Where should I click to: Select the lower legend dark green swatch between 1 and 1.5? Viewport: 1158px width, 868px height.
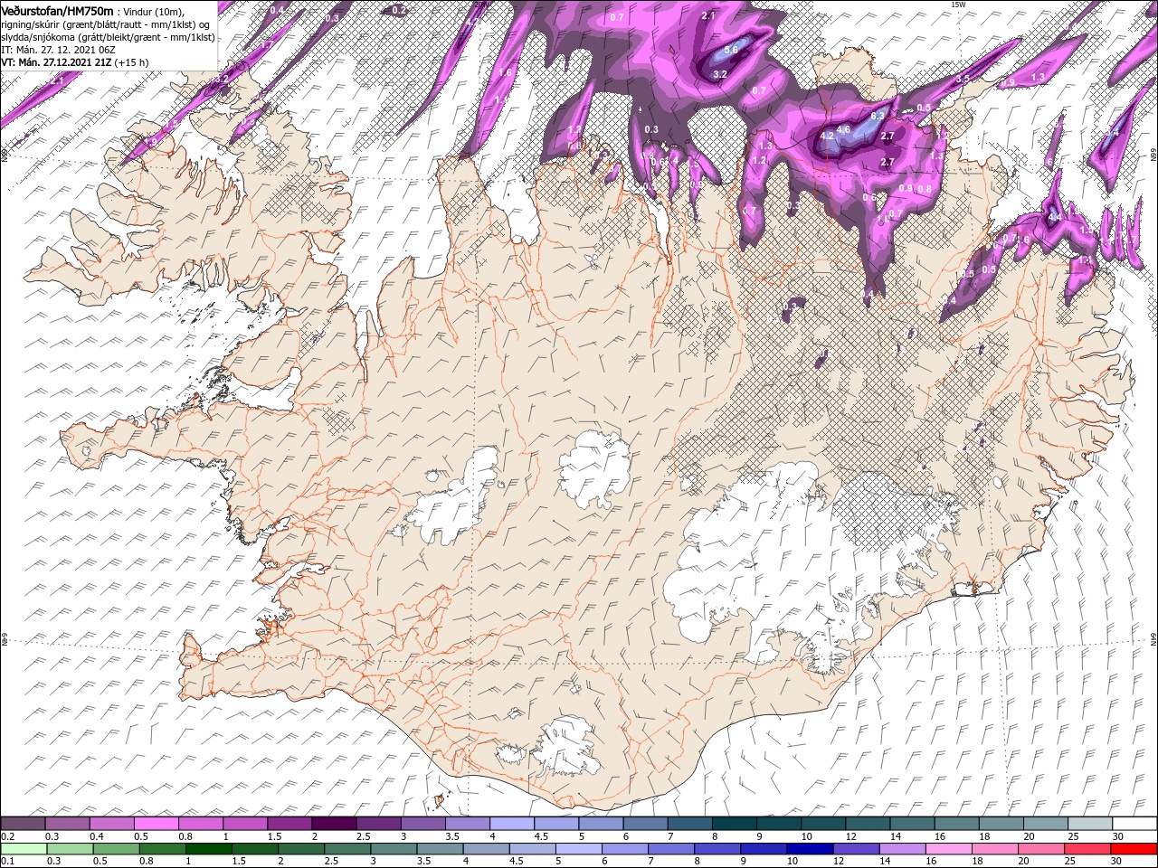208,849
